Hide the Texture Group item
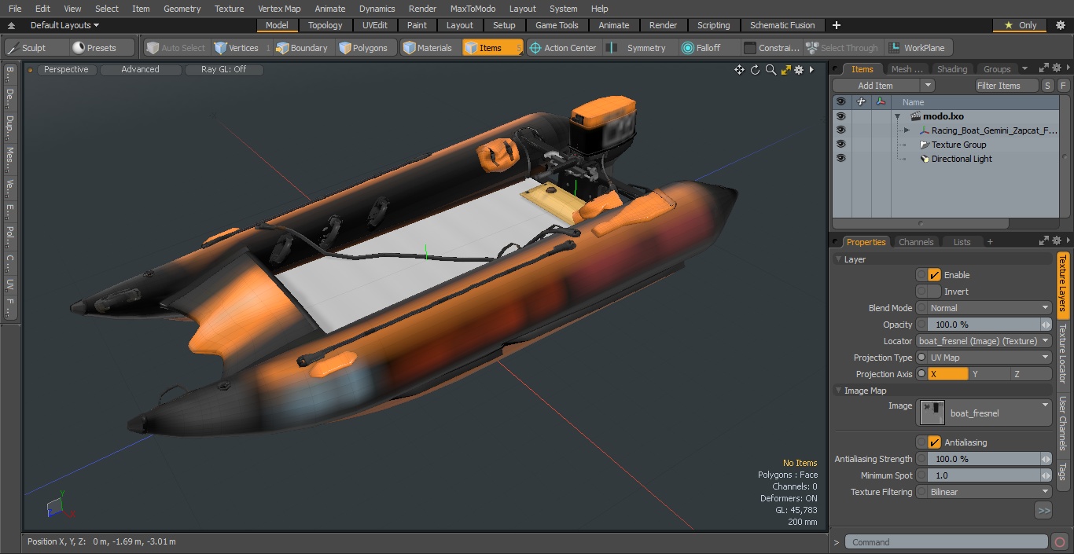 pyautogui.click(x=840, y=145)
